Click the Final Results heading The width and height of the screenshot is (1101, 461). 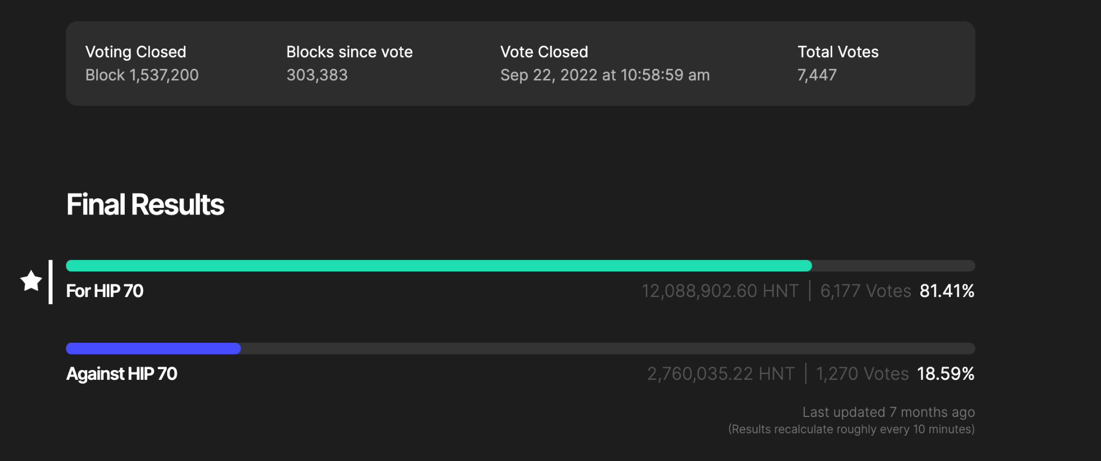[145, 204]
